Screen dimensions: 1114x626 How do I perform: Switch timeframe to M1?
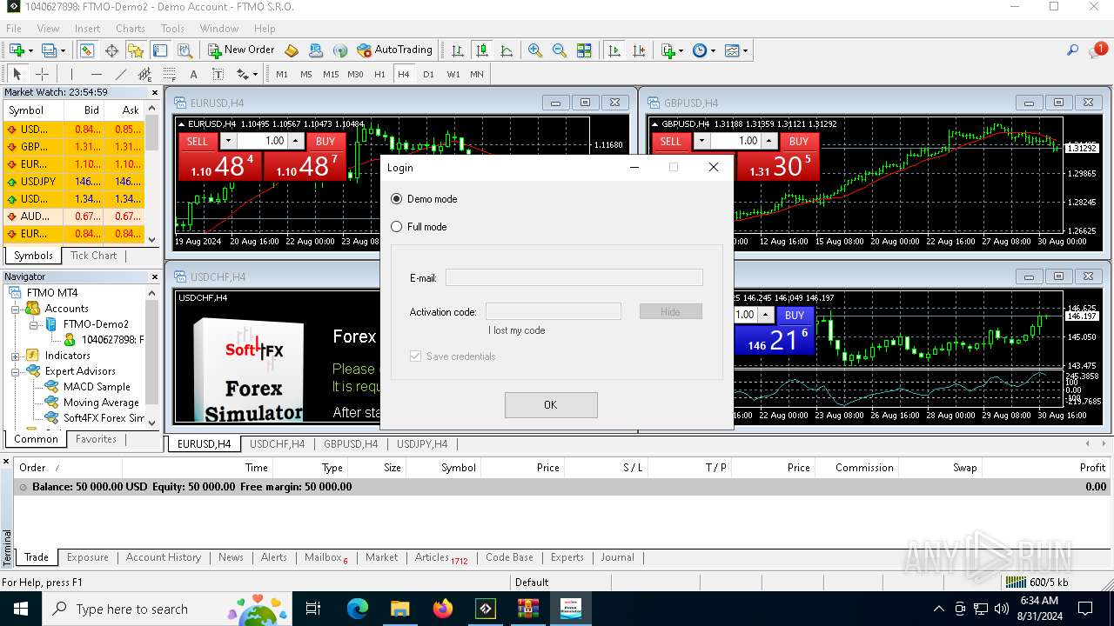pos(282,74)
